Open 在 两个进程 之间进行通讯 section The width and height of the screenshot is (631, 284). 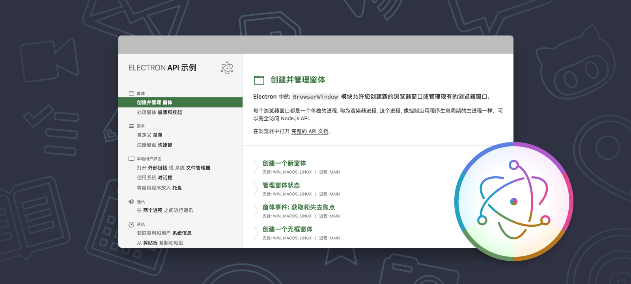[165, 210]
